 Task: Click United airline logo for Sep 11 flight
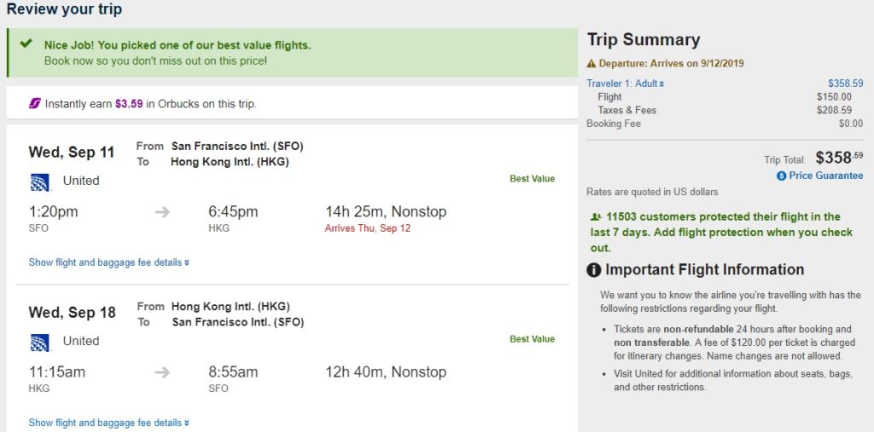[39, 181]
